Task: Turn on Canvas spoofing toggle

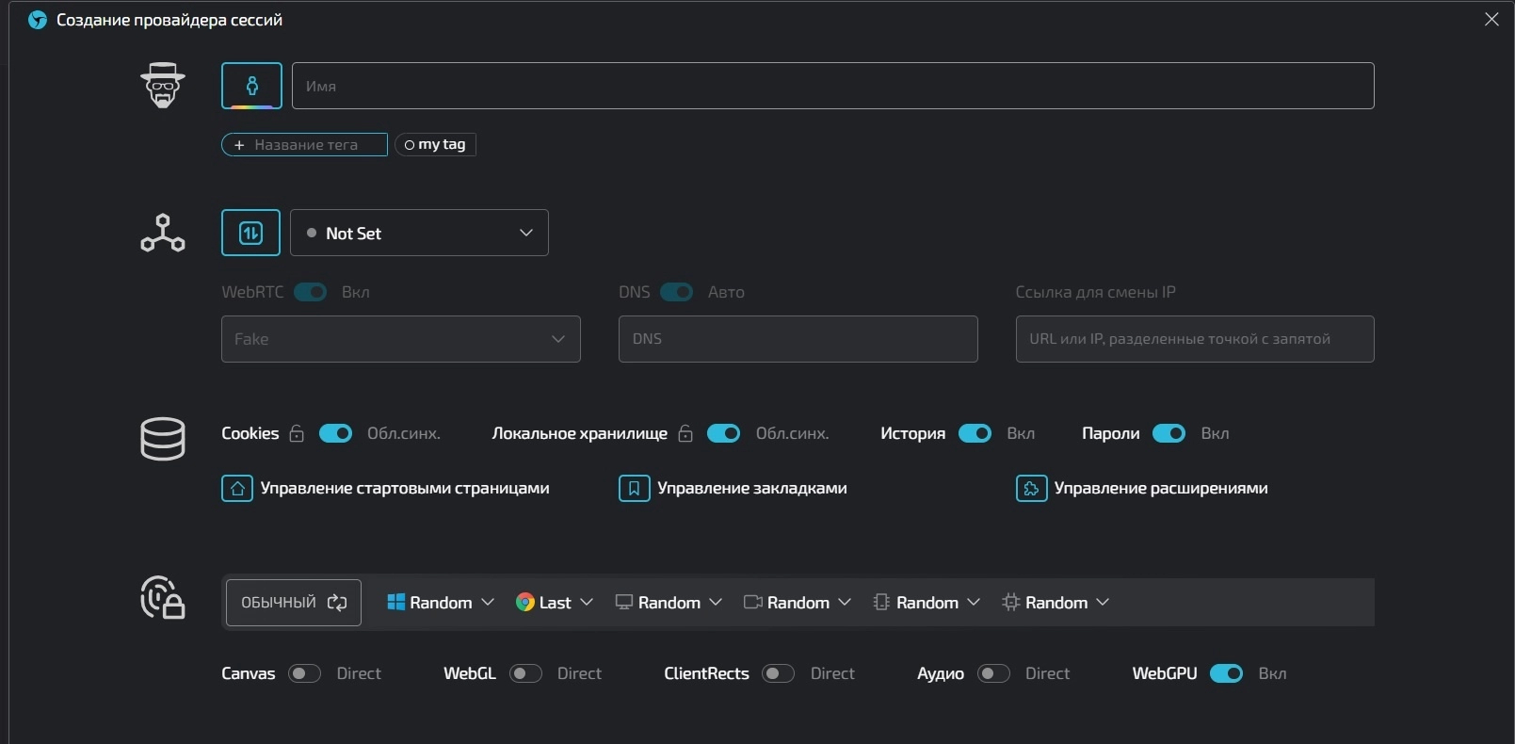Action: (304, 673)
